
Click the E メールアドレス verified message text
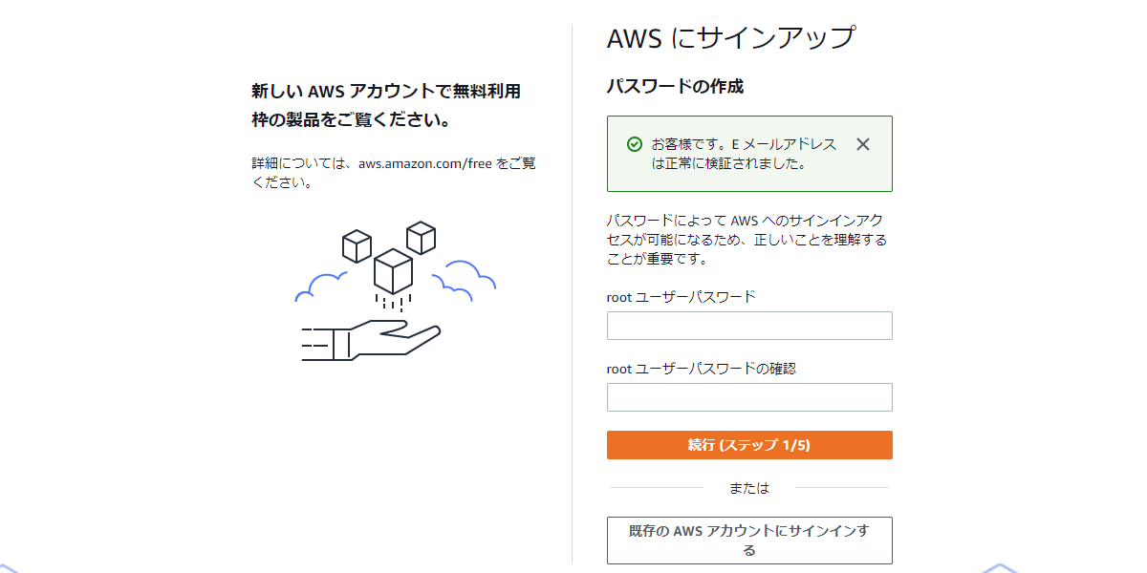pos(745,154)
